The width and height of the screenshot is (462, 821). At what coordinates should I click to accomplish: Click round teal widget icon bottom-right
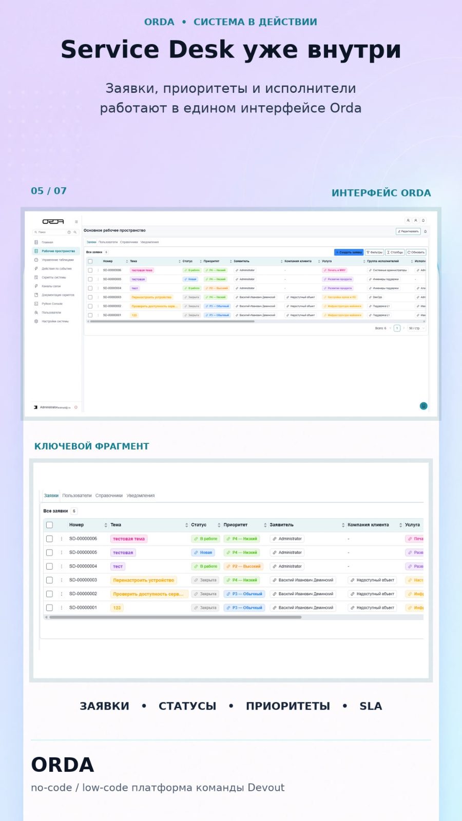coord(423,406)
